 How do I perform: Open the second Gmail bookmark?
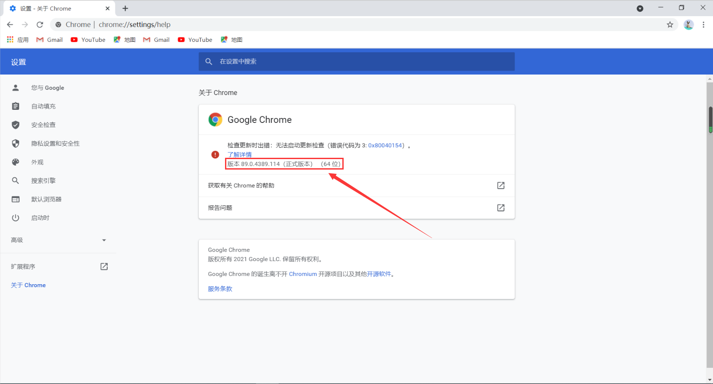[x=156, y=40]
